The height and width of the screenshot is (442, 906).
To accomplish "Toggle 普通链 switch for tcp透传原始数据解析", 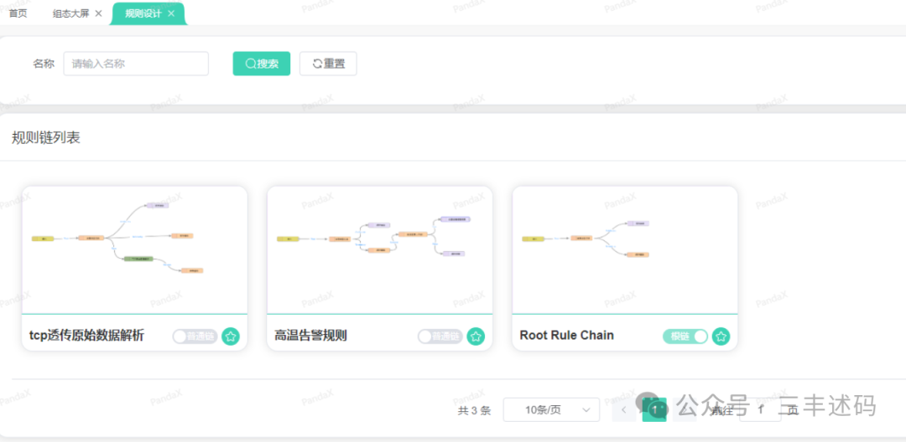I will point(195,337).
